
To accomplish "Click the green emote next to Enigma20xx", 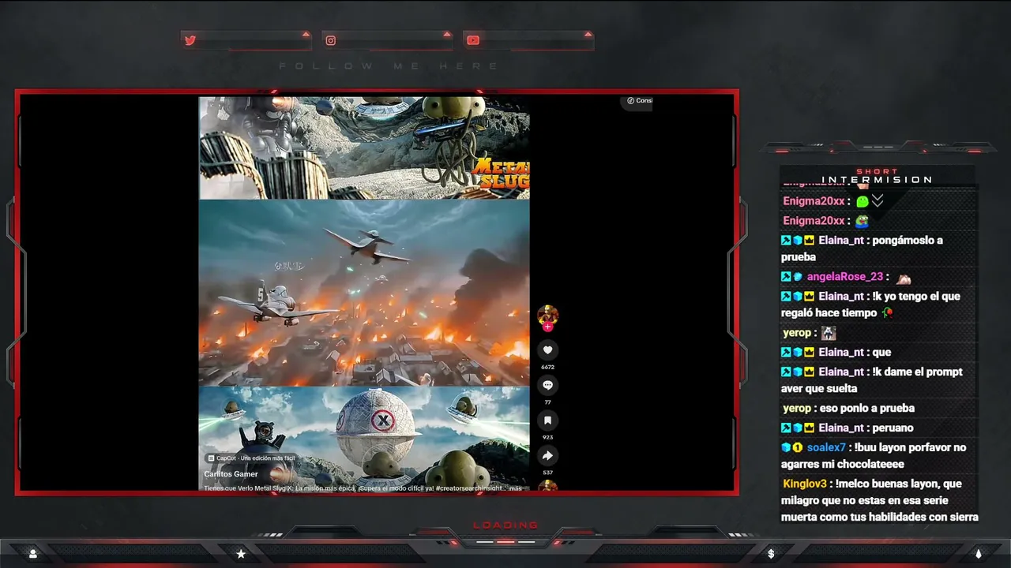I will point(863,201).
